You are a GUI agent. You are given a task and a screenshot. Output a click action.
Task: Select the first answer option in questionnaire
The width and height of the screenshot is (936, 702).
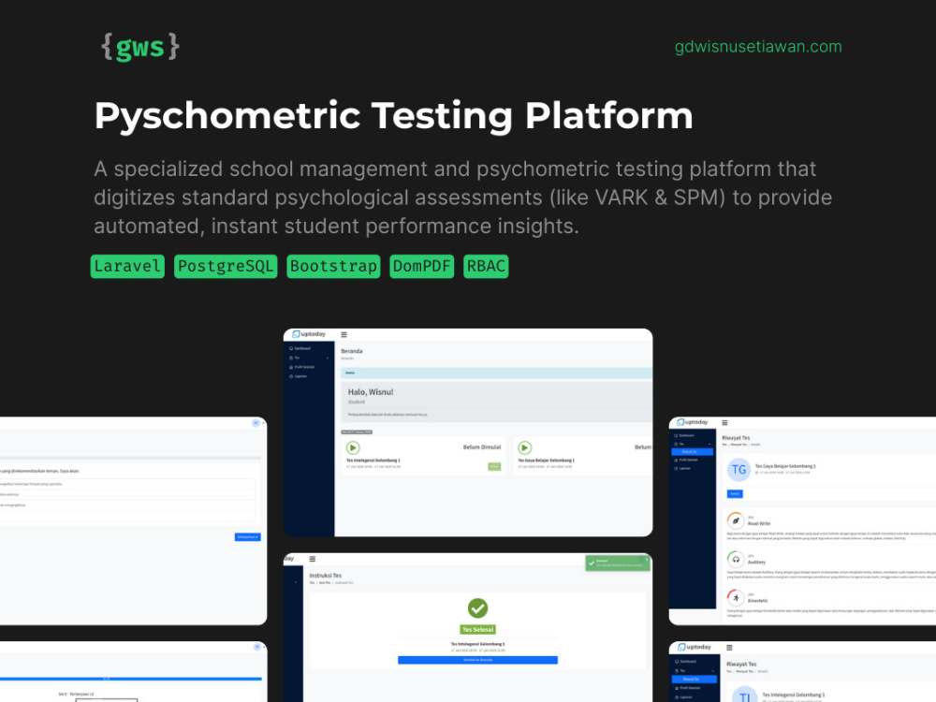pos(127,484)
